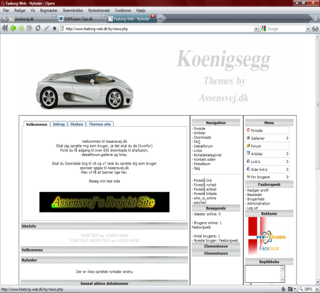Viewport: 320px width, 293px height.
Task: Click the rewind navigation icon
Action: coord(5,28)
